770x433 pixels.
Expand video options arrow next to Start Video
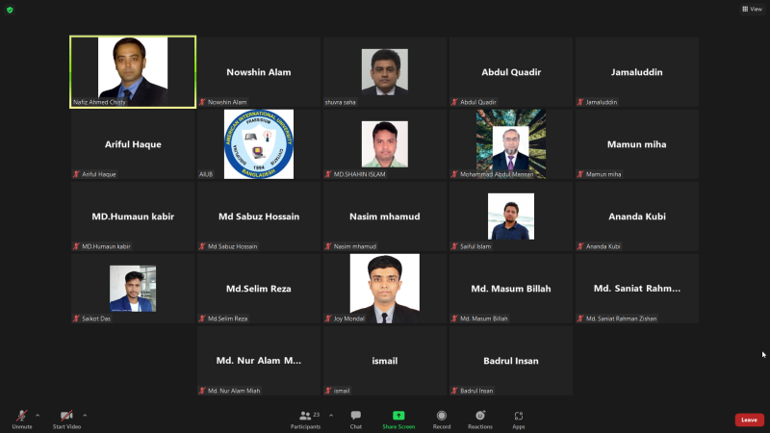85,415
